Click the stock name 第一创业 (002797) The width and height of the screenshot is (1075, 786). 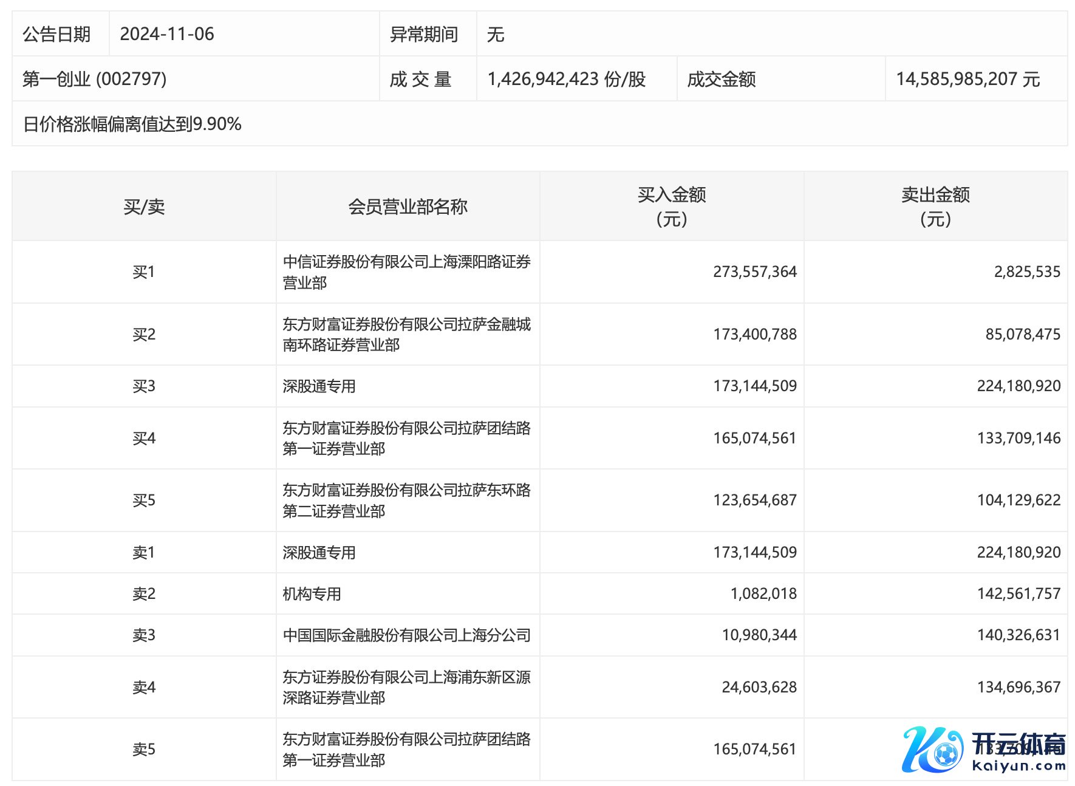(x=95, y=79)
